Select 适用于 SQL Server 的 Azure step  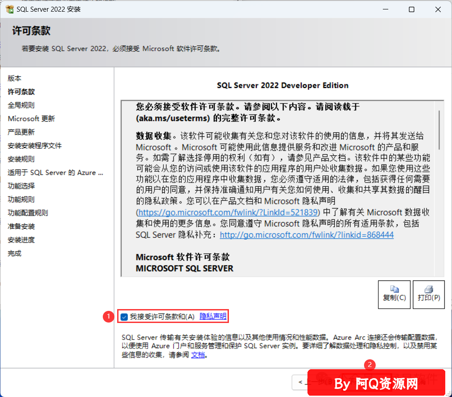(x=55, y=173)
